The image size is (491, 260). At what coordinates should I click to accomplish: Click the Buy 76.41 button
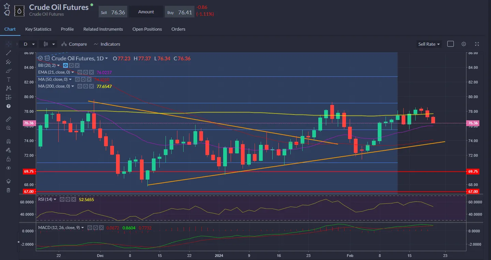pyautogui.click(x=179, y=11)
